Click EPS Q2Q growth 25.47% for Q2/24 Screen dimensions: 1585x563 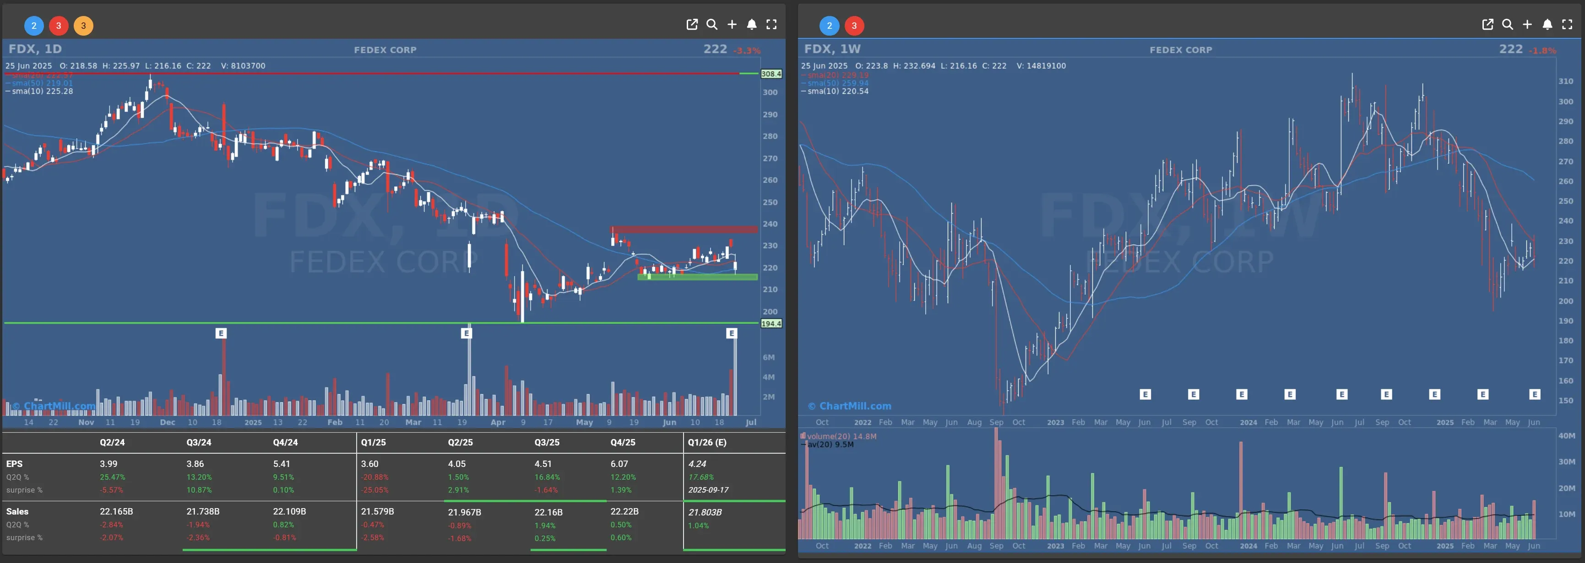113,477
